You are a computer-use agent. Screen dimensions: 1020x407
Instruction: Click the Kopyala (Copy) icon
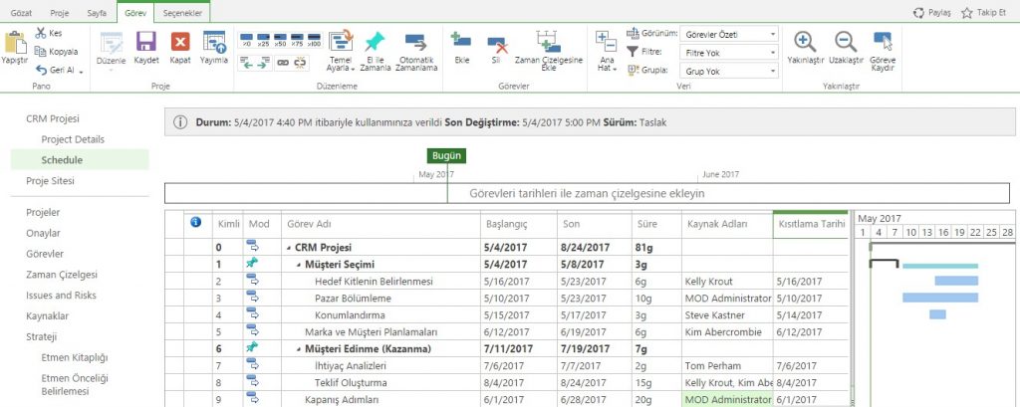(40, 52)
